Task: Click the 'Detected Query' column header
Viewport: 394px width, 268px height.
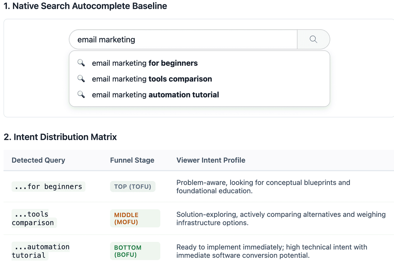Action: tap(38, 160)
